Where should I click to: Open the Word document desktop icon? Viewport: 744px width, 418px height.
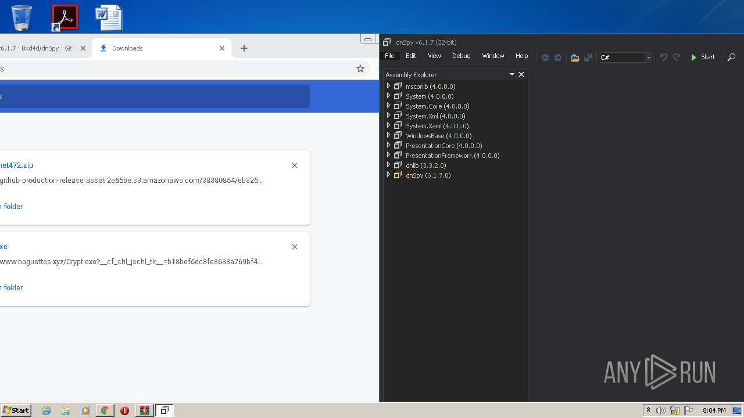(x=109, y=17)
